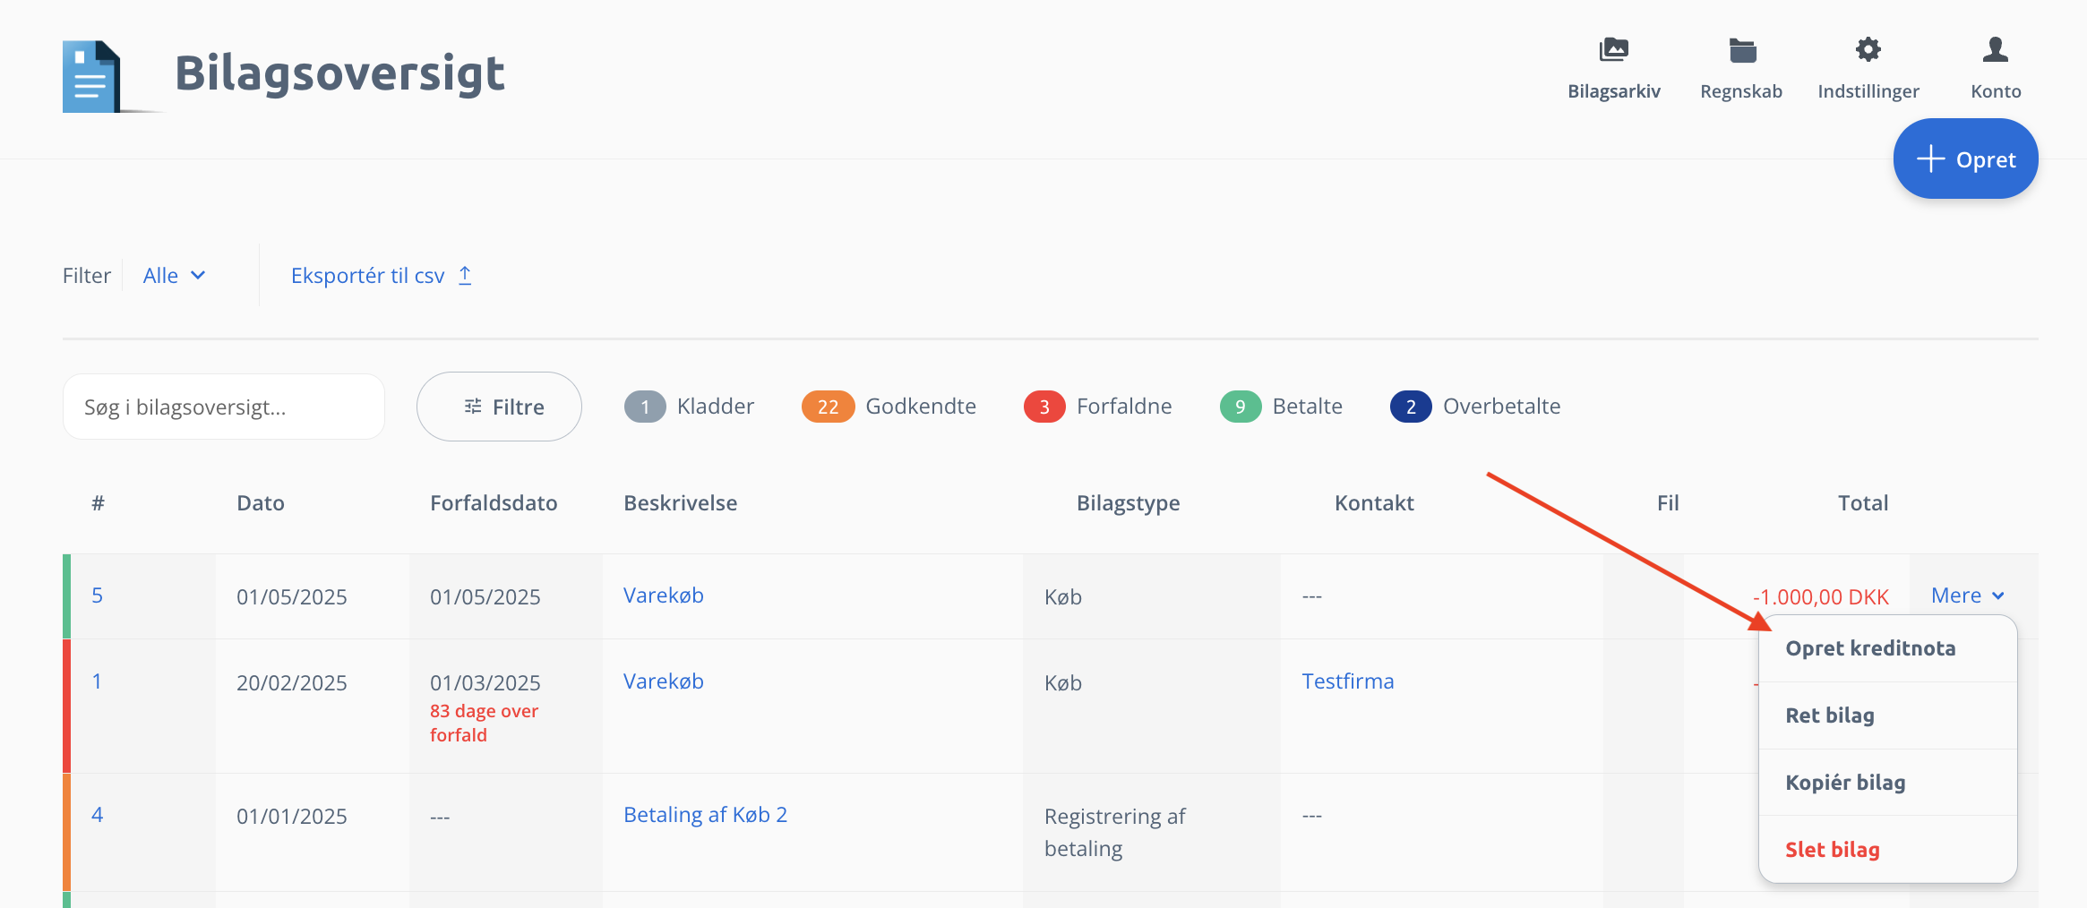Select Kopiér bilag from the menu
This screenshot has width=2087, height=908.
[x=1845, y=783]
